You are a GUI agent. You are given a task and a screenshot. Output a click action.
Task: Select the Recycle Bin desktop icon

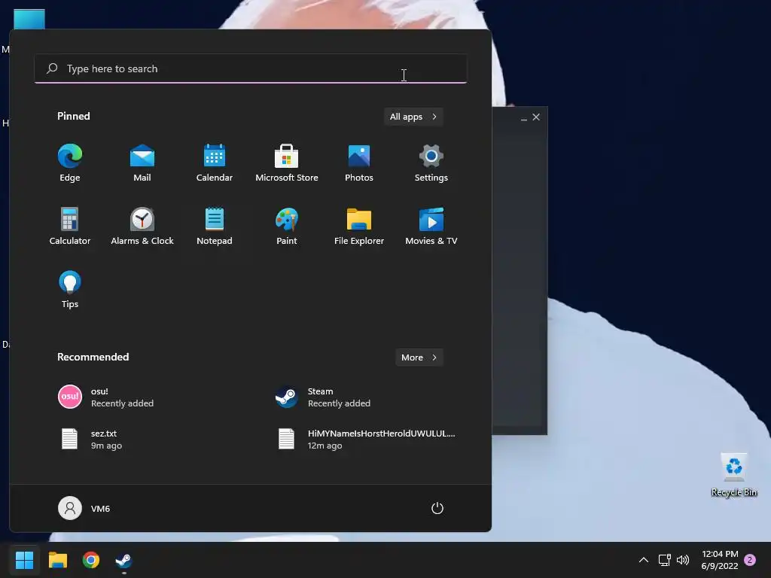coord(733,475)
